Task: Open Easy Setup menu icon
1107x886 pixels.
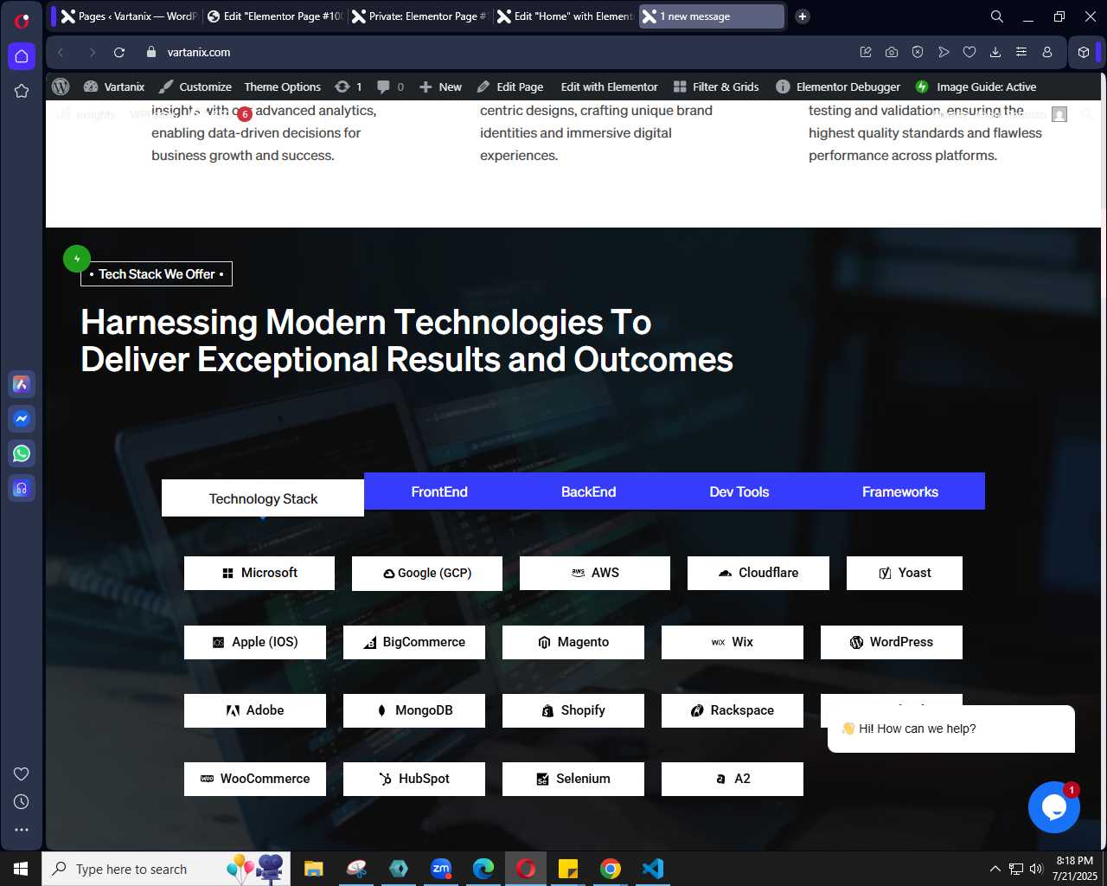Action: point(1021,52)
